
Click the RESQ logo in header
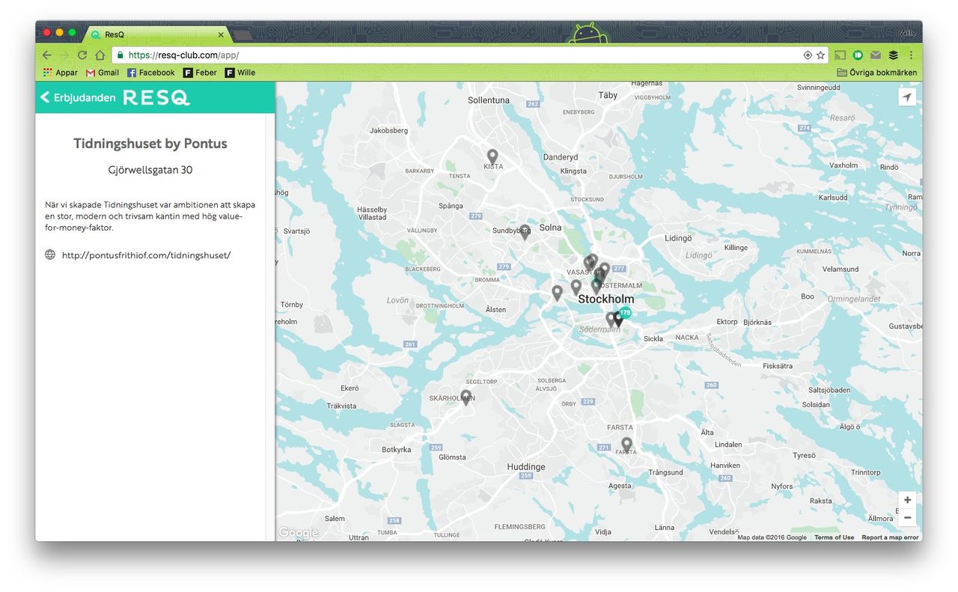[x=156, y=98]
